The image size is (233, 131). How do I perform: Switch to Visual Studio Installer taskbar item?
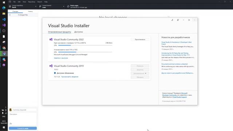tap(4, 53)
